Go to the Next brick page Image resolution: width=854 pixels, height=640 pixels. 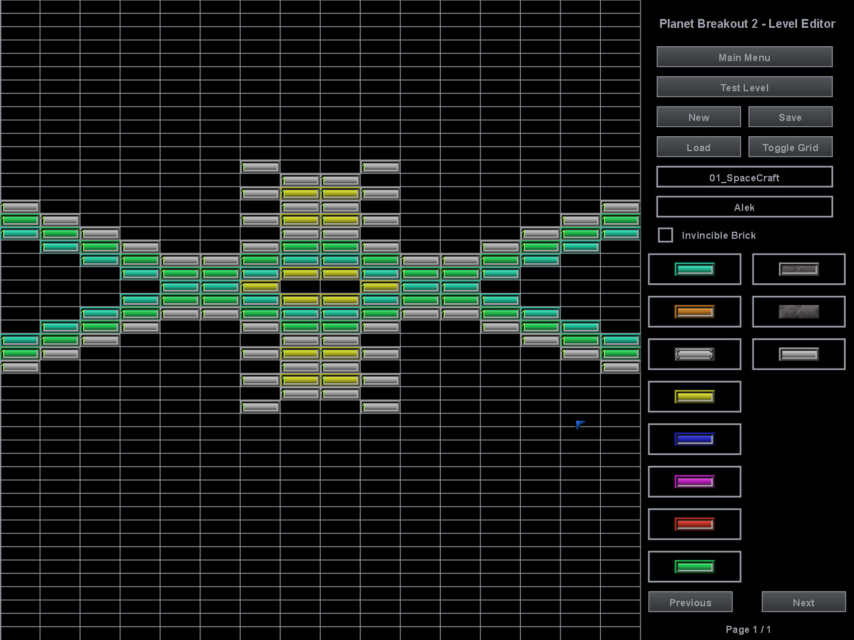[x=803, y=602]
